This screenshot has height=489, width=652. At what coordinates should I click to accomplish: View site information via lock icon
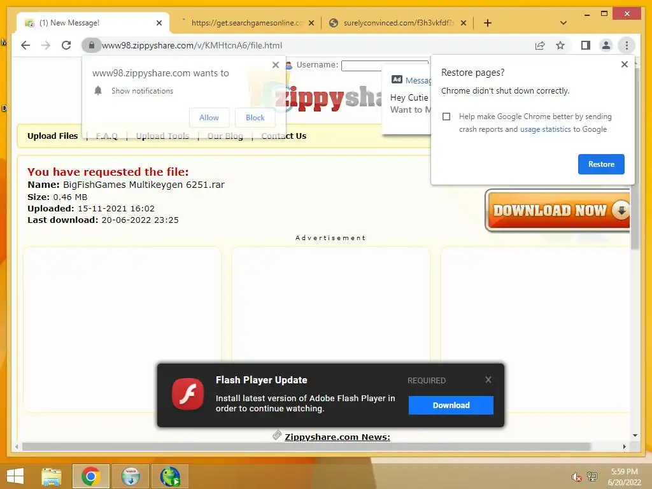click(92, 45)
